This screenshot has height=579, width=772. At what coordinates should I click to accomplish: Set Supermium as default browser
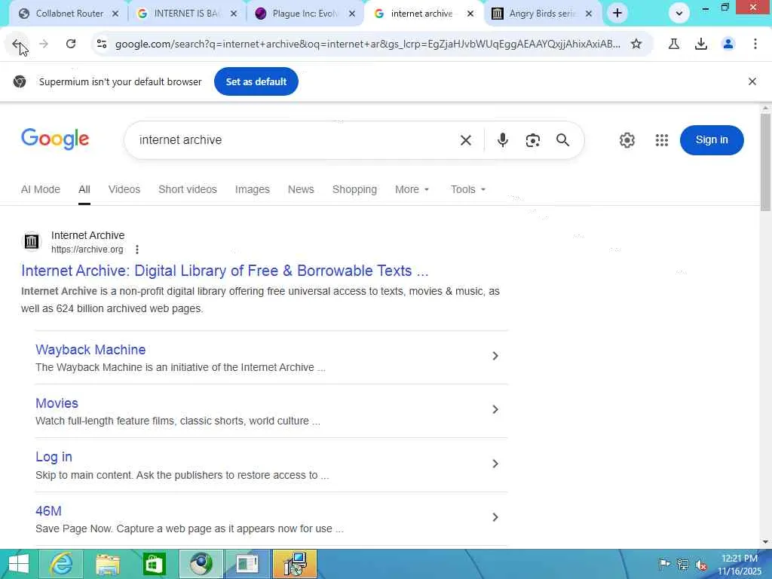point(256,81)
